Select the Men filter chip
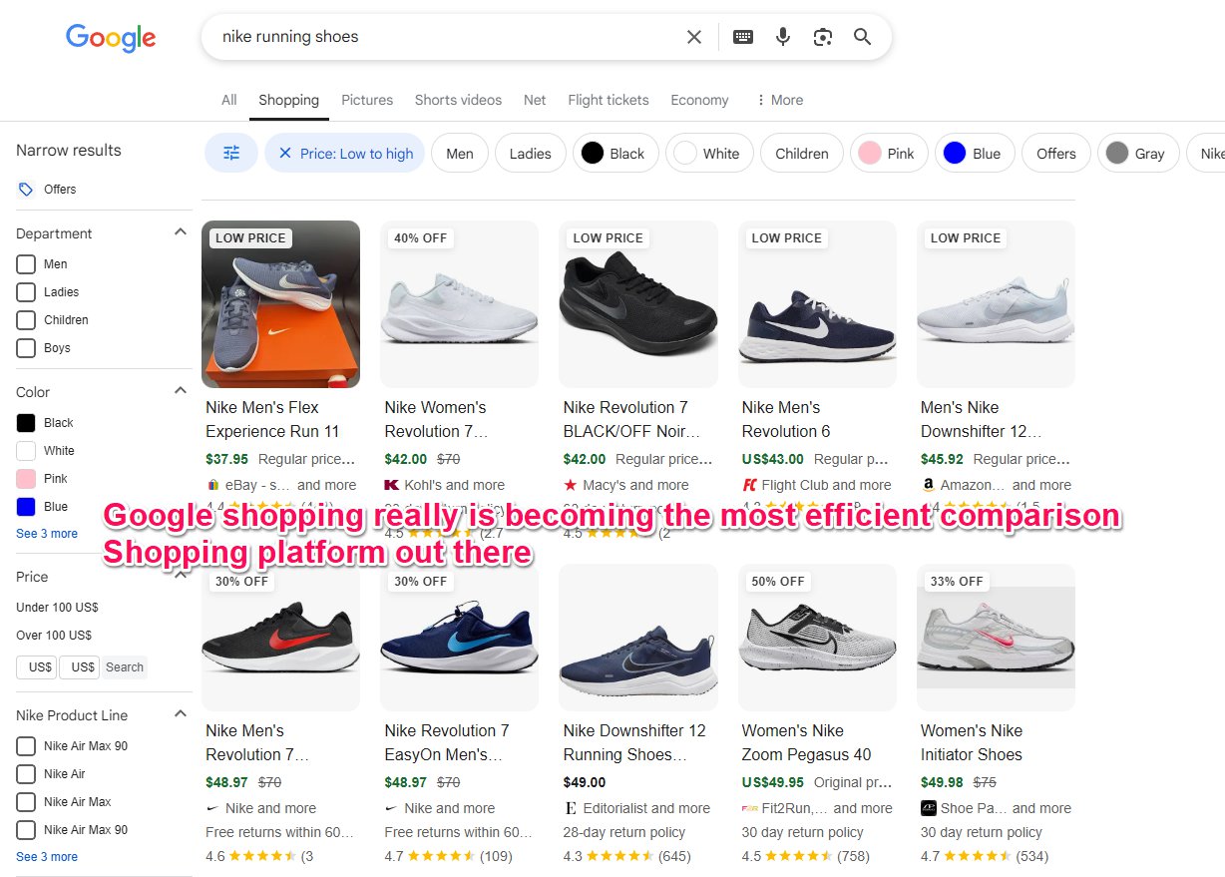 click(460, 154)
